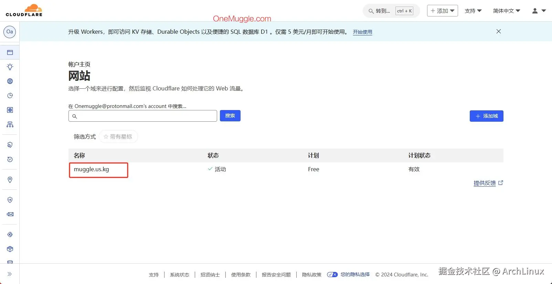Toggle the 带有星标 starred filter

click(x=118, y=136)
